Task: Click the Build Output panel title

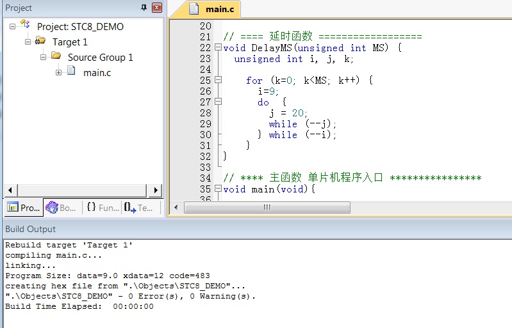Action: tap(30, 229)
